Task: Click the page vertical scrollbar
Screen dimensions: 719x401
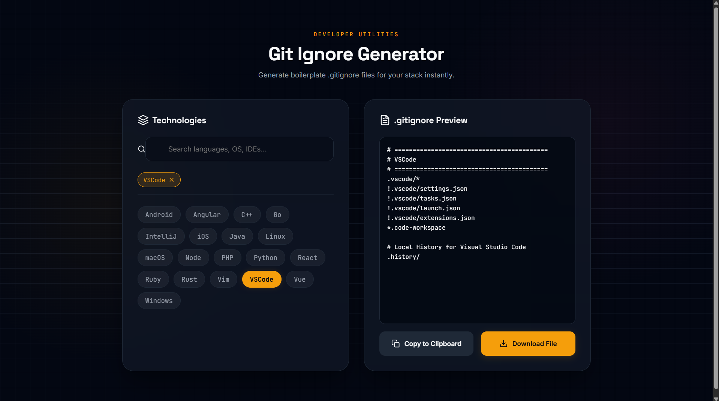Action: coord(716,198)
